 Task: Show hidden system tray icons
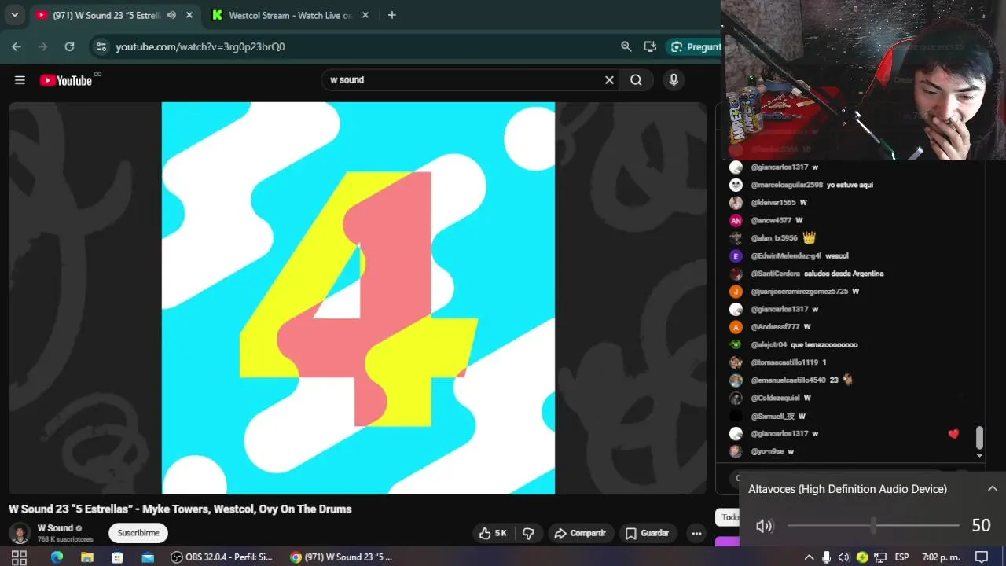[809, 557]
